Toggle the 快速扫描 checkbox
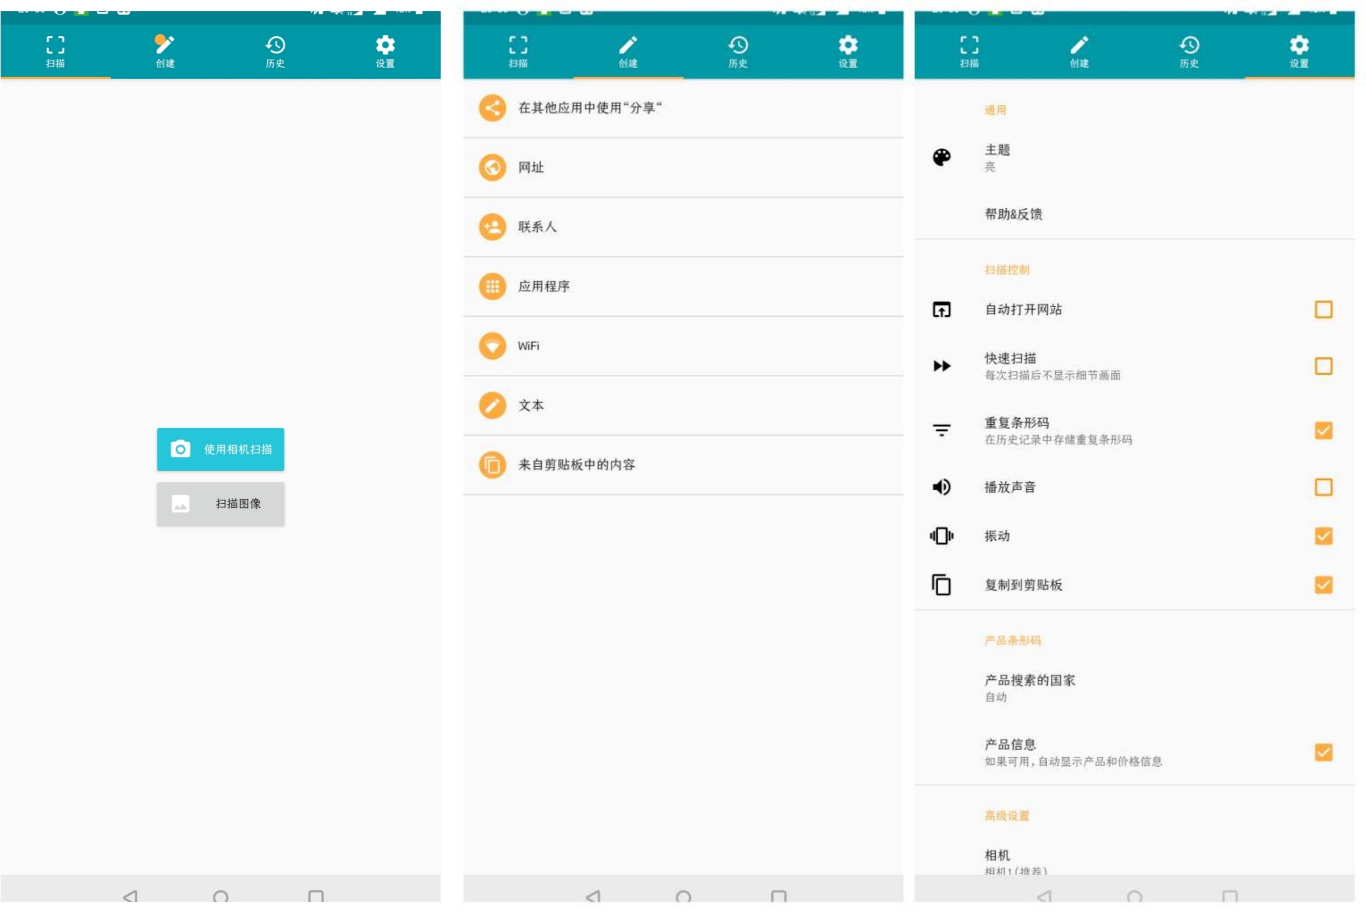This screenshot has width=1366, height=914. 1323,366
